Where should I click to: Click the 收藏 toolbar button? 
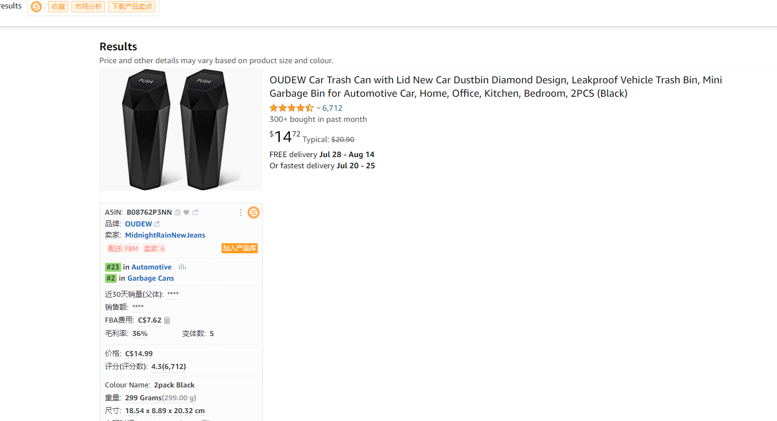(58, 7)
